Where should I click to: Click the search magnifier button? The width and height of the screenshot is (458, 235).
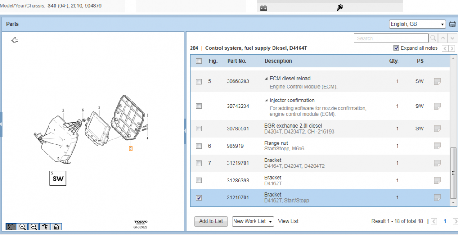pyautogui.click(x=433, y=38)
